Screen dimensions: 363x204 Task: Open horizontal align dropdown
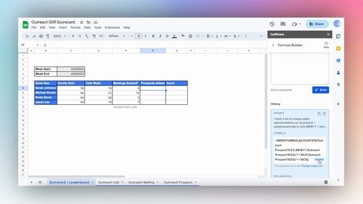(210, 36)
